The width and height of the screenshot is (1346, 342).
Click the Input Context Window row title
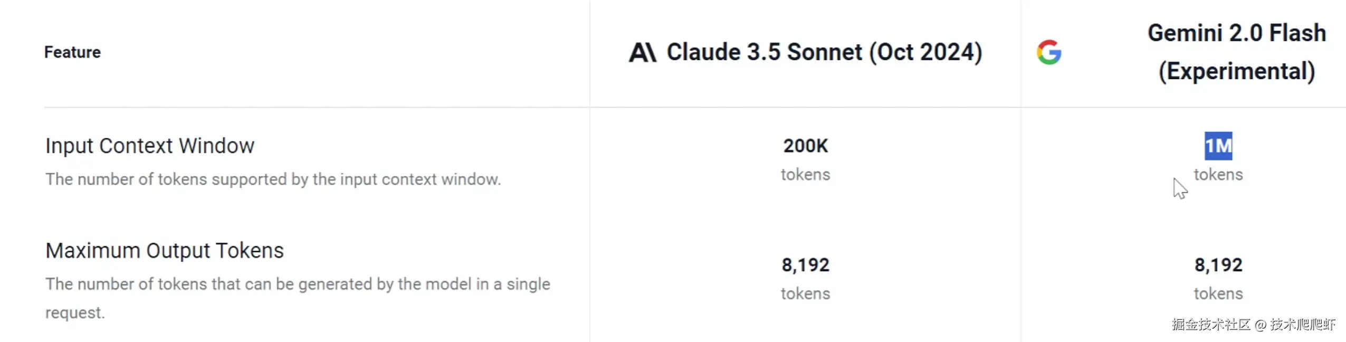click(150, 146)
